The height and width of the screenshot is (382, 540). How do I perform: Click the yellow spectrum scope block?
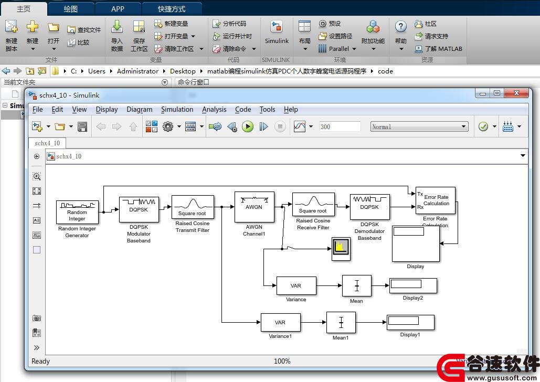(341, 248)
